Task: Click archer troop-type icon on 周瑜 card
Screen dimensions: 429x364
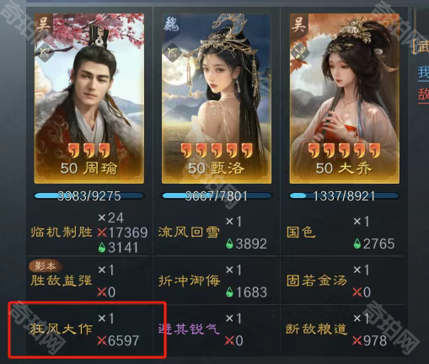Action: tap(44, 52)
